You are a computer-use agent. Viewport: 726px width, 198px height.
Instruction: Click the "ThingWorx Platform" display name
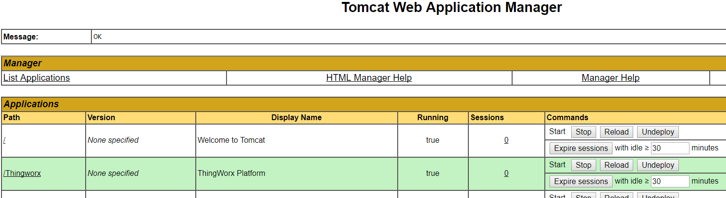click(231, 173)
